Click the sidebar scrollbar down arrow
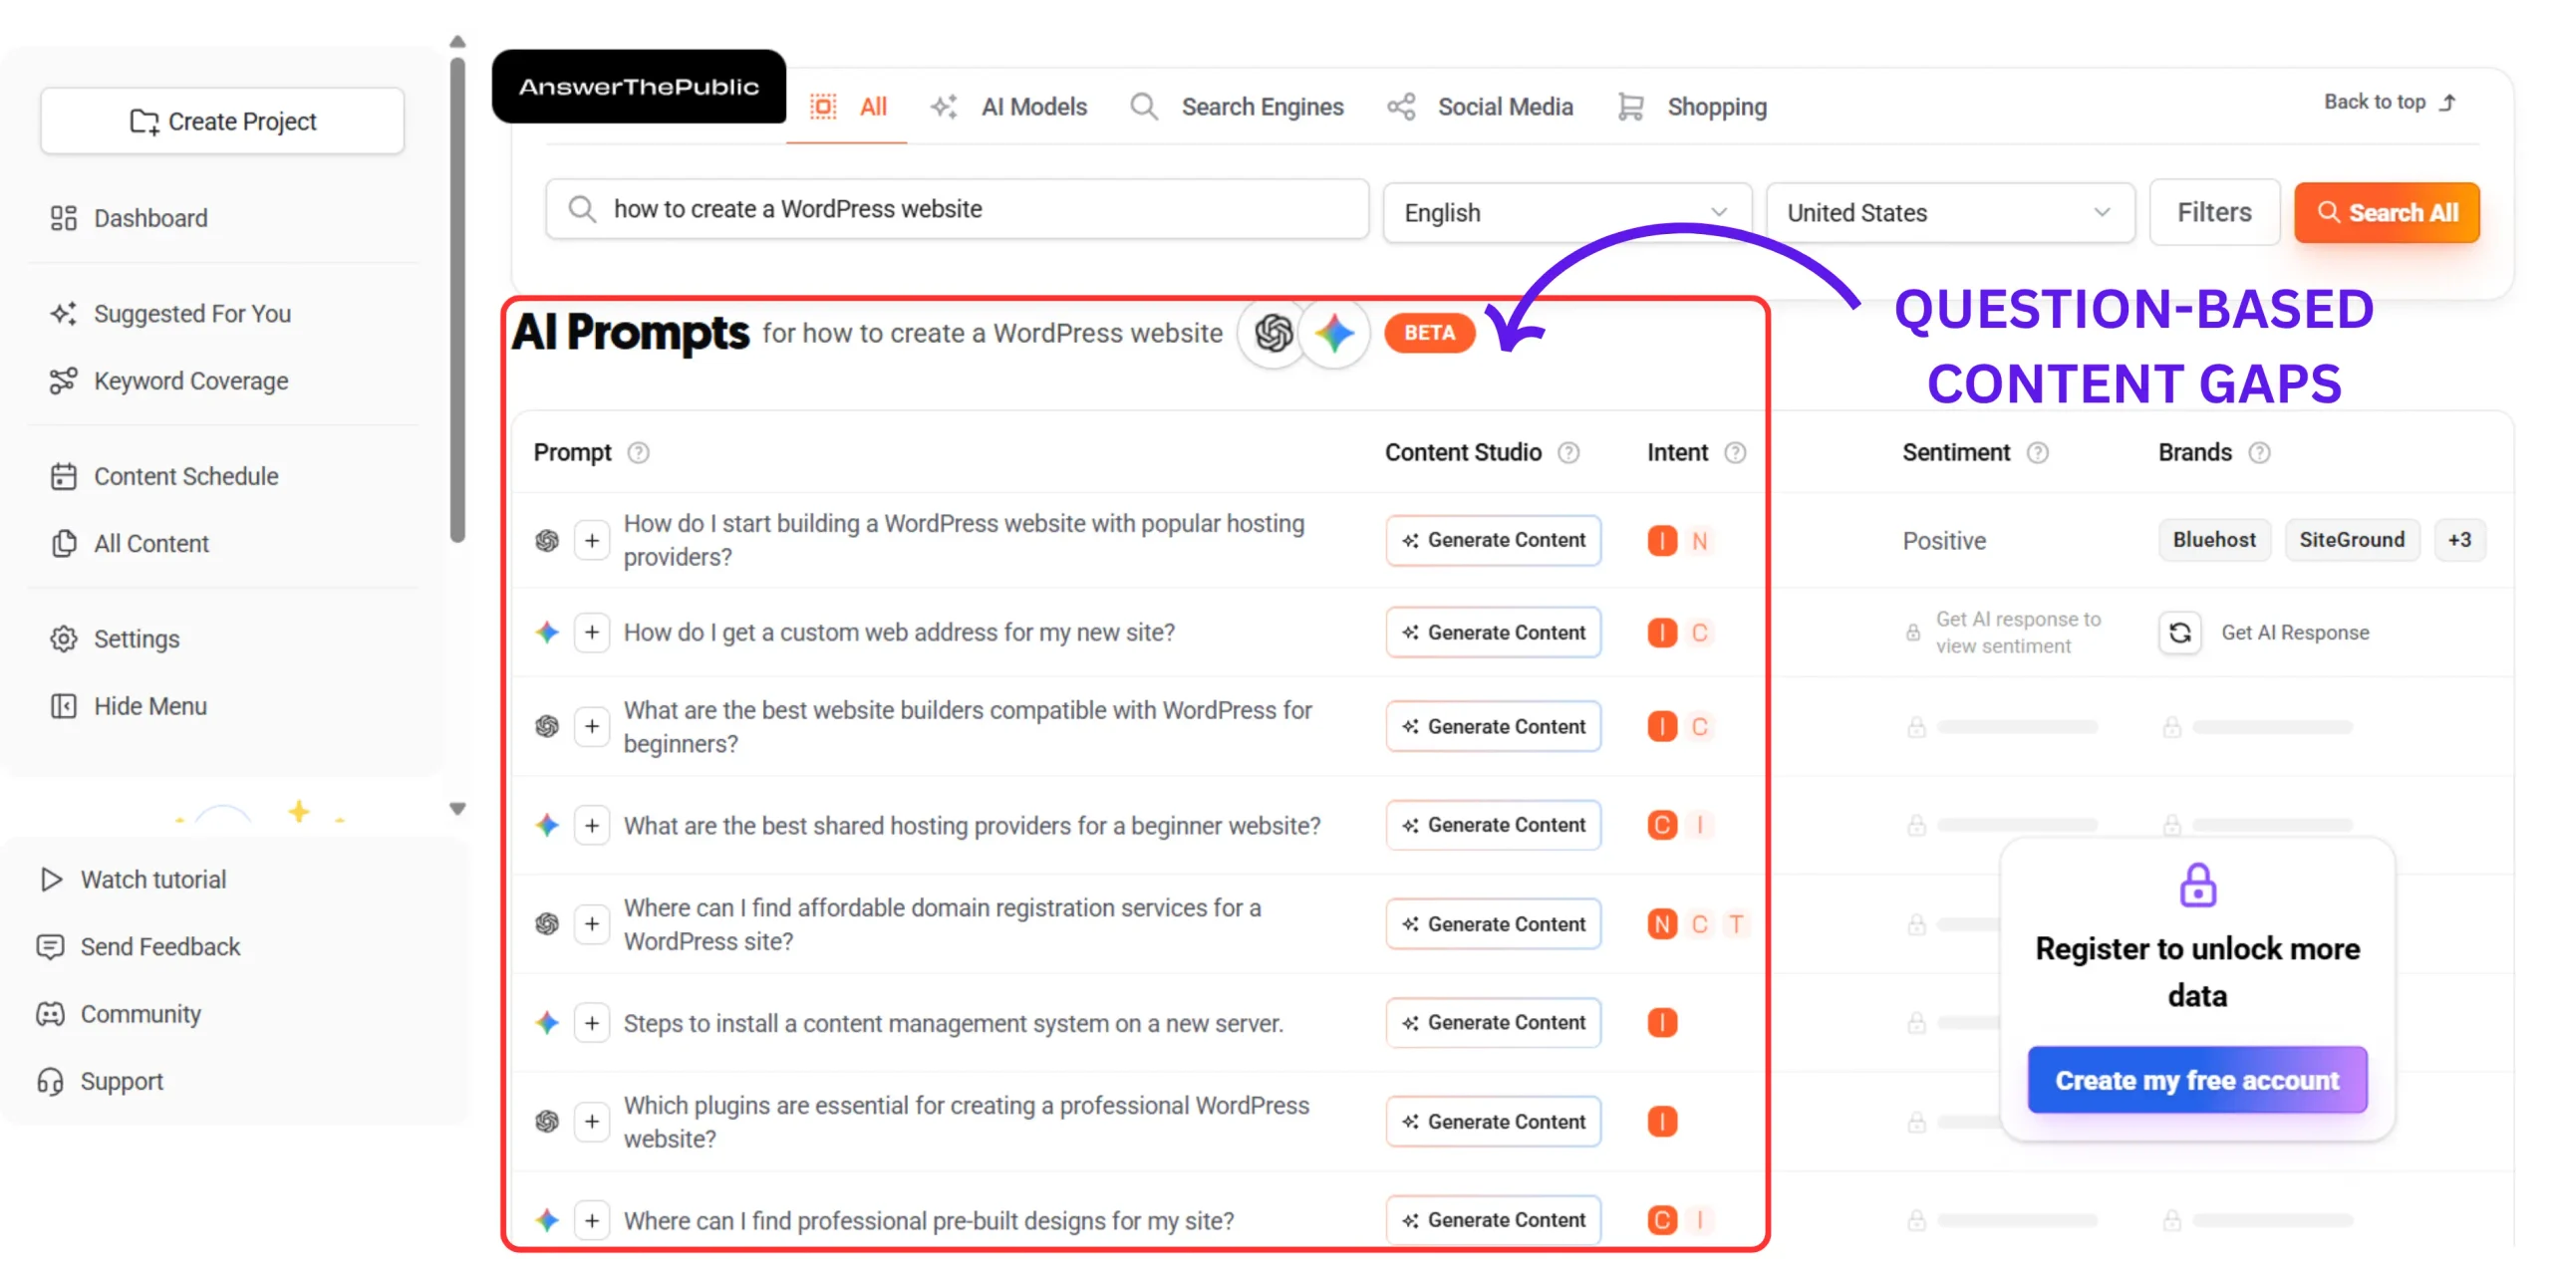This screenshot has width=2551, height=1275. (457, 809)
